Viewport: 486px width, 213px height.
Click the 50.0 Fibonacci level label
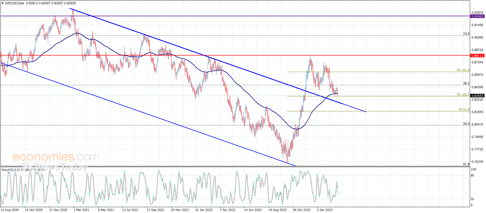466,124
